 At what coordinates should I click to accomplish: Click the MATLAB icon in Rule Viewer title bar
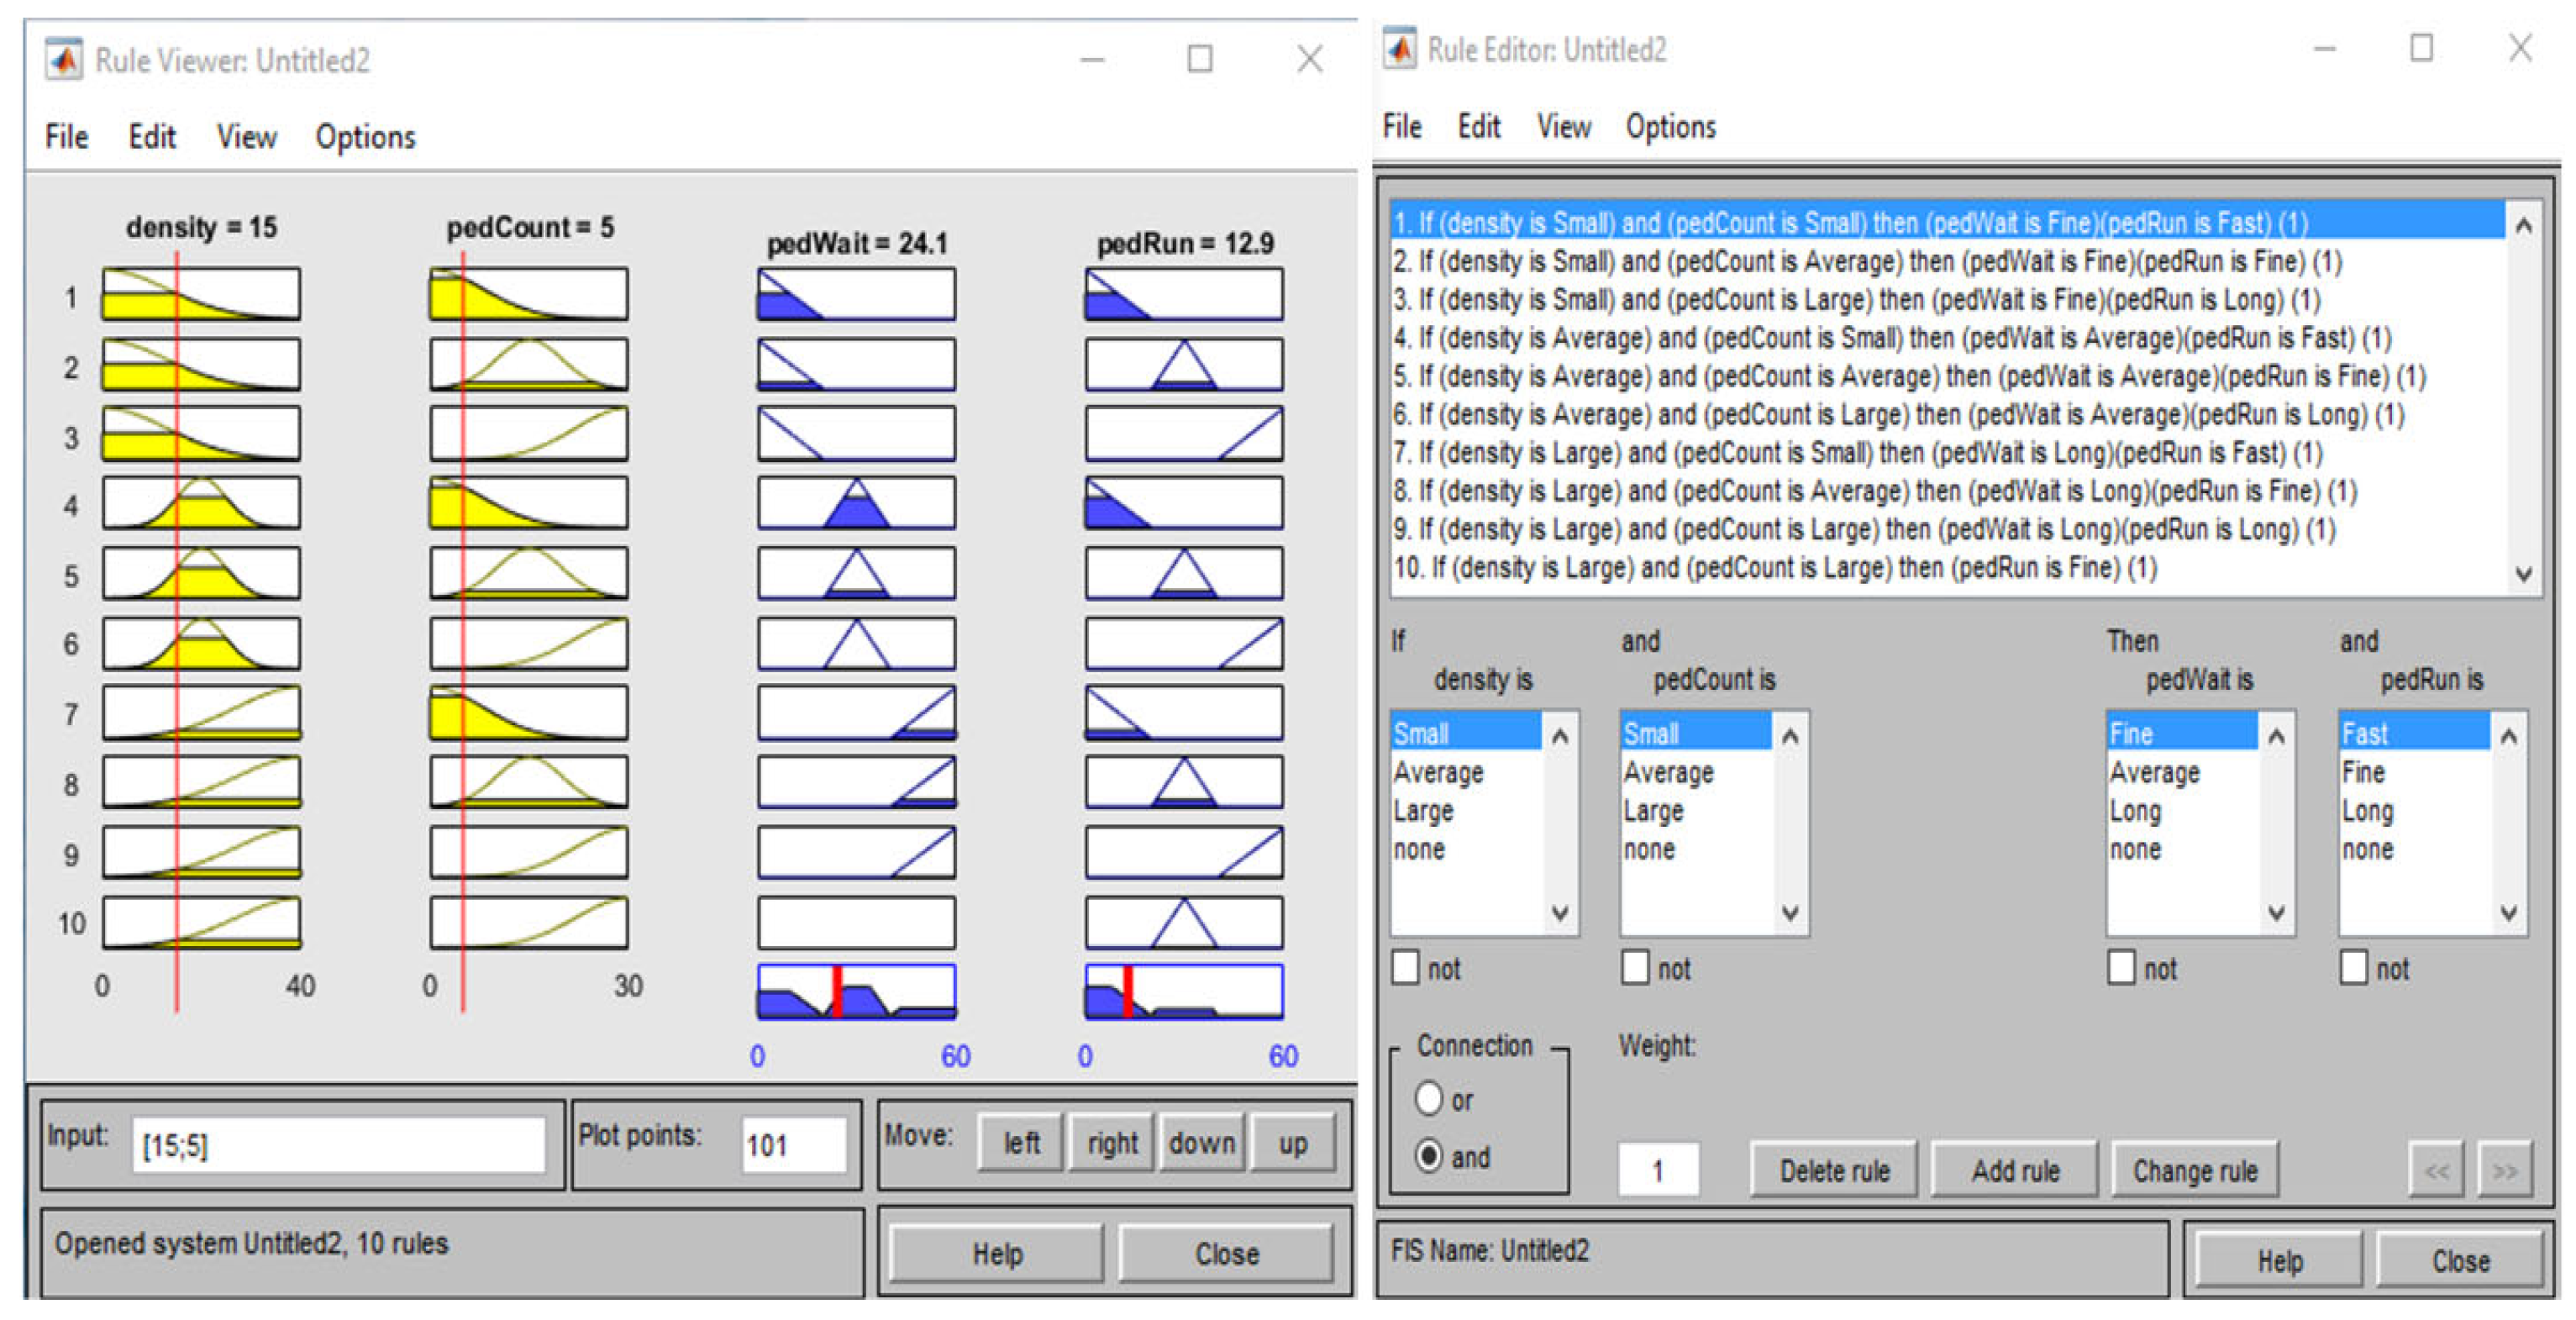point(64,60)
